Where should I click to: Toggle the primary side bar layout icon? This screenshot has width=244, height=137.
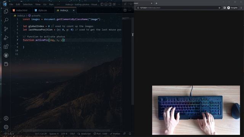pyautogui.click(x=102, y=4)
